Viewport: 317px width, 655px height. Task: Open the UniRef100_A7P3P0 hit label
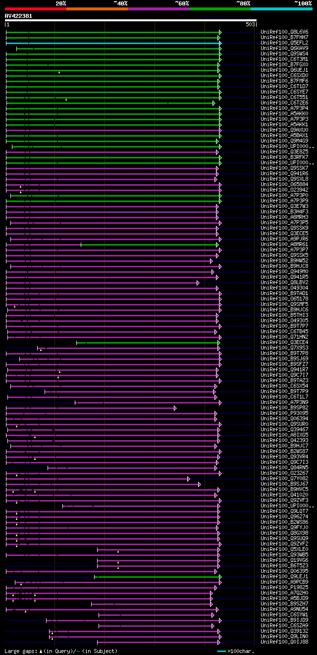pyautogui.click(x=284, y=196)
